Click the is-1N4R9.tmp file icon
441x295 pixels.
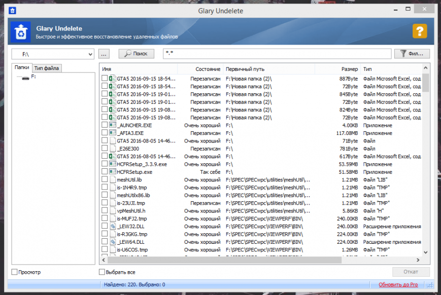click(113, 187)
